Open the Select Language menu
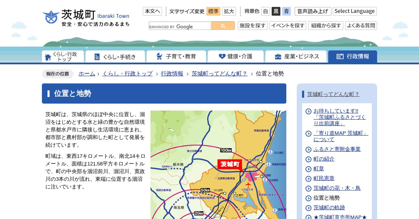The height and width of the screenshot is (219, 419). 355,11
